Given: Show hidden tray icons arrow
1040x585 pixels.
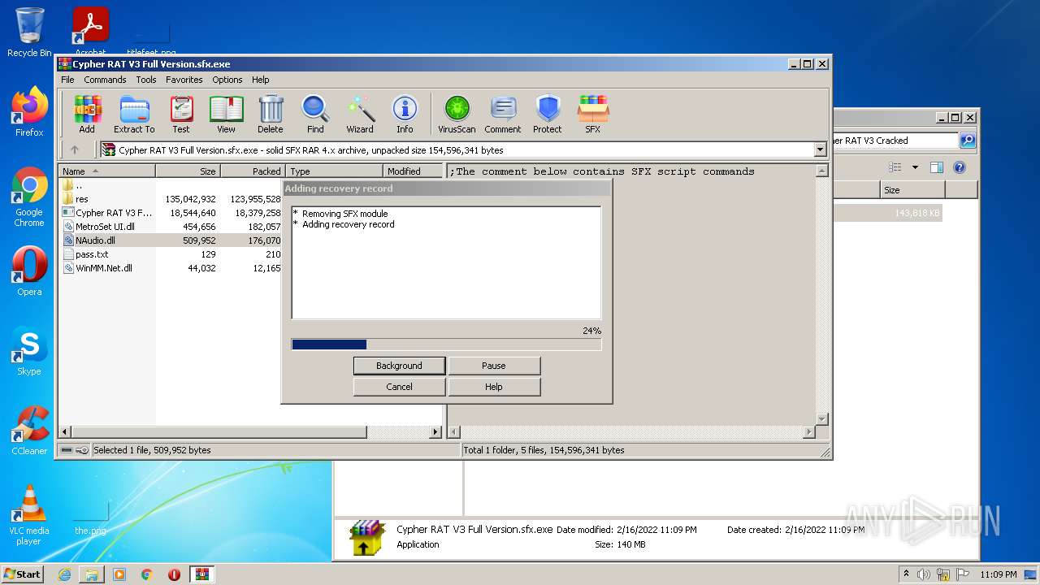Looking at the screenshot, I should pos(907,574).
